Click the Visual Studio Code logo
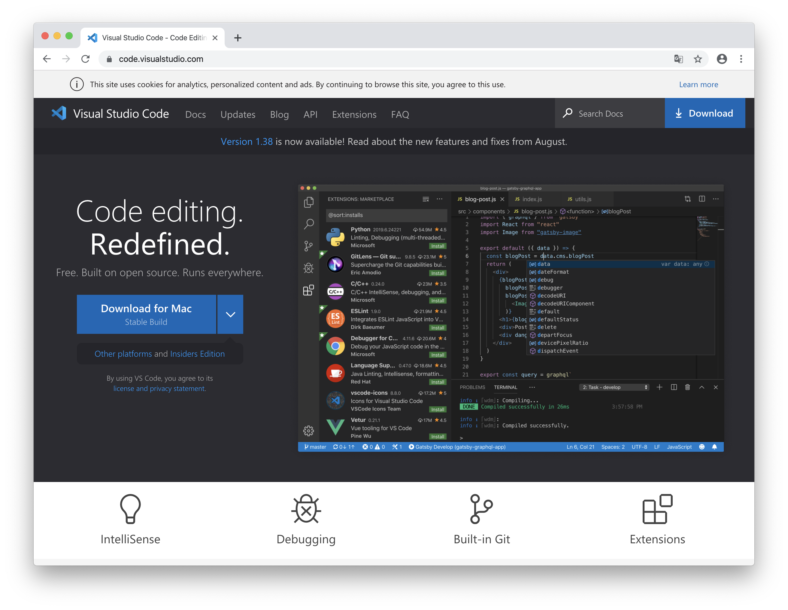Screen dimensions: 788x610 tap(59, 113)
